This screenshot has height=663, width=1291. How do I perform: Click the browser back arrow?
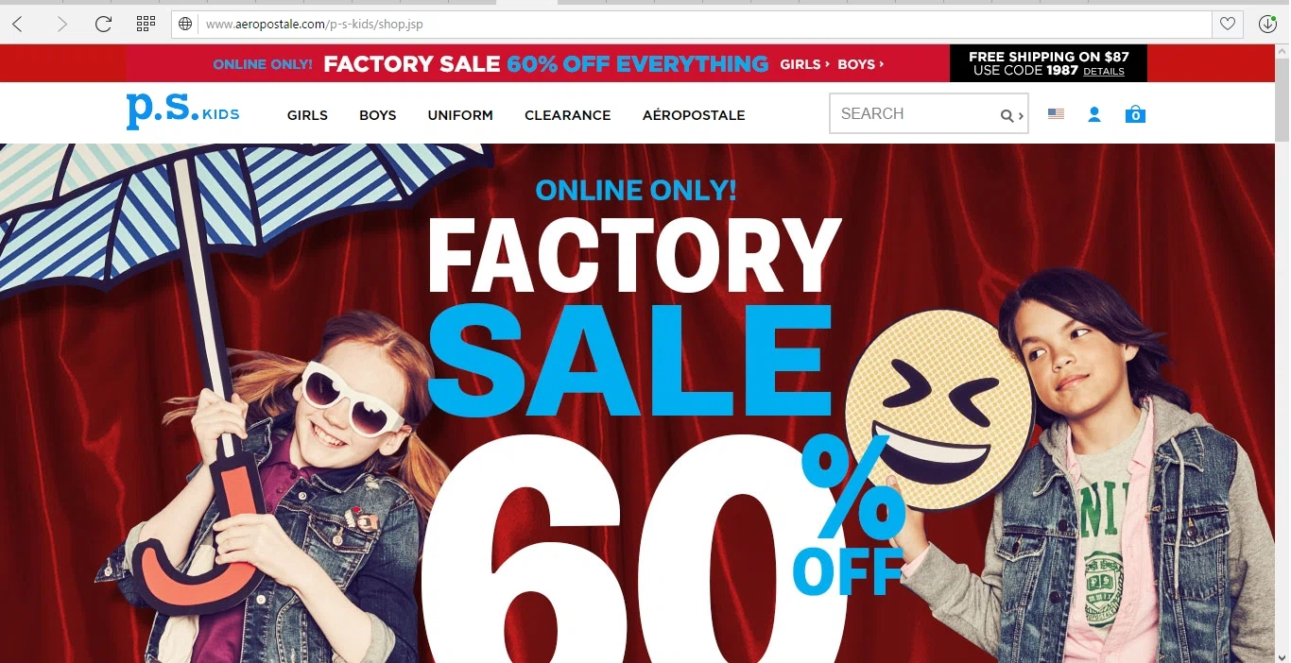tap(17, 24)
